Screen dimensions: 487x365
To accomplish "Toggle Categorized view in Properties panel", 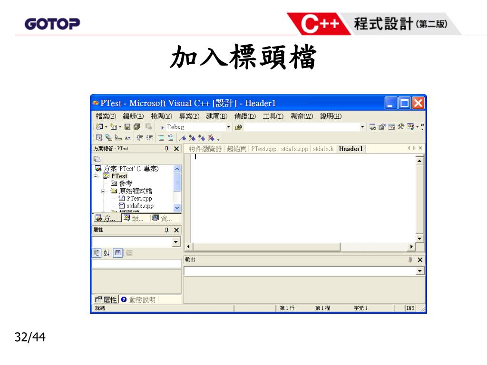I will pos(97,253).
